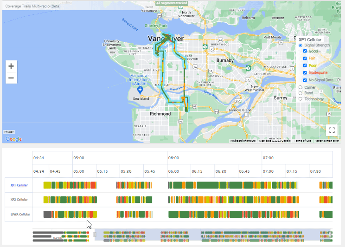Open the Terms of Use link
The width and height of the screenshot is (345, 247).
(x=302, y=141)
